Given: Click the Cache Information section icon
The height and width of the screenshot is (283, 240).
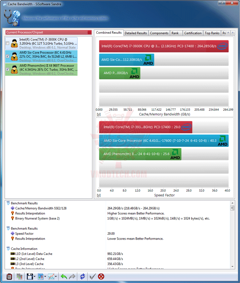Looking at the screenshot, I should point(8,249).
